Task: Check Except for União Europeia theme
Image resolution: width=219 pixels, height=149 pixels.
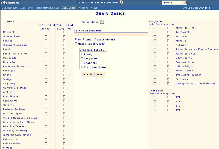Action: click(x=64, y=113)
